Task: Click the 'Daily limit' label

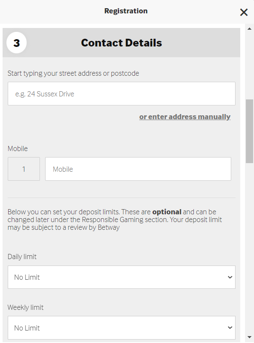Action: click(22, 256)
